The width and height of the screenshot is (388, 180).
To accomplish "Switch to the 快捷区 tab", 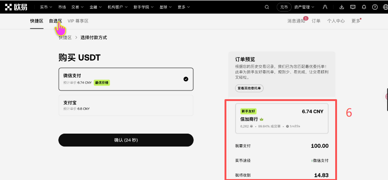I will click(37, 21).
